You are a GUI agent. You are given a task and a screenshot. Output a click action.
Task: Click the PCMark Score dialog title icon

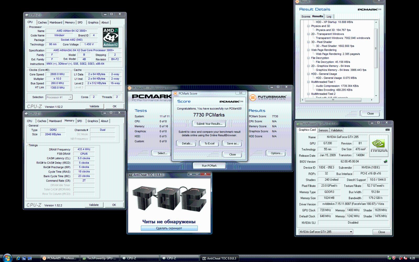[175, 93]
